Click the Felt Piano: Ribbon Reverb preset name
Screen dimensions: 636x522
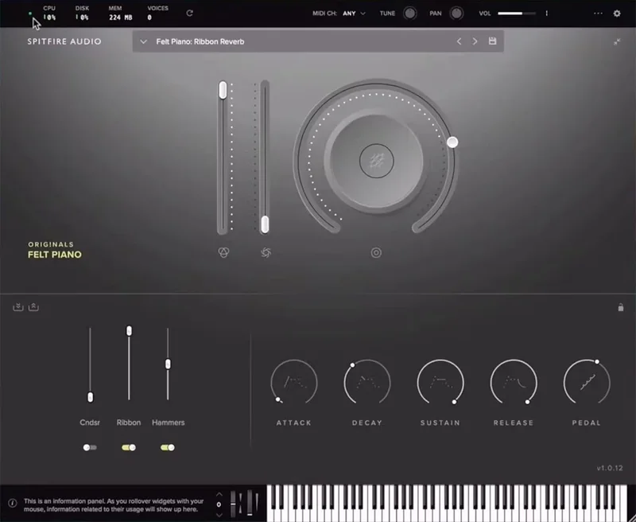[x=200, y=41]
